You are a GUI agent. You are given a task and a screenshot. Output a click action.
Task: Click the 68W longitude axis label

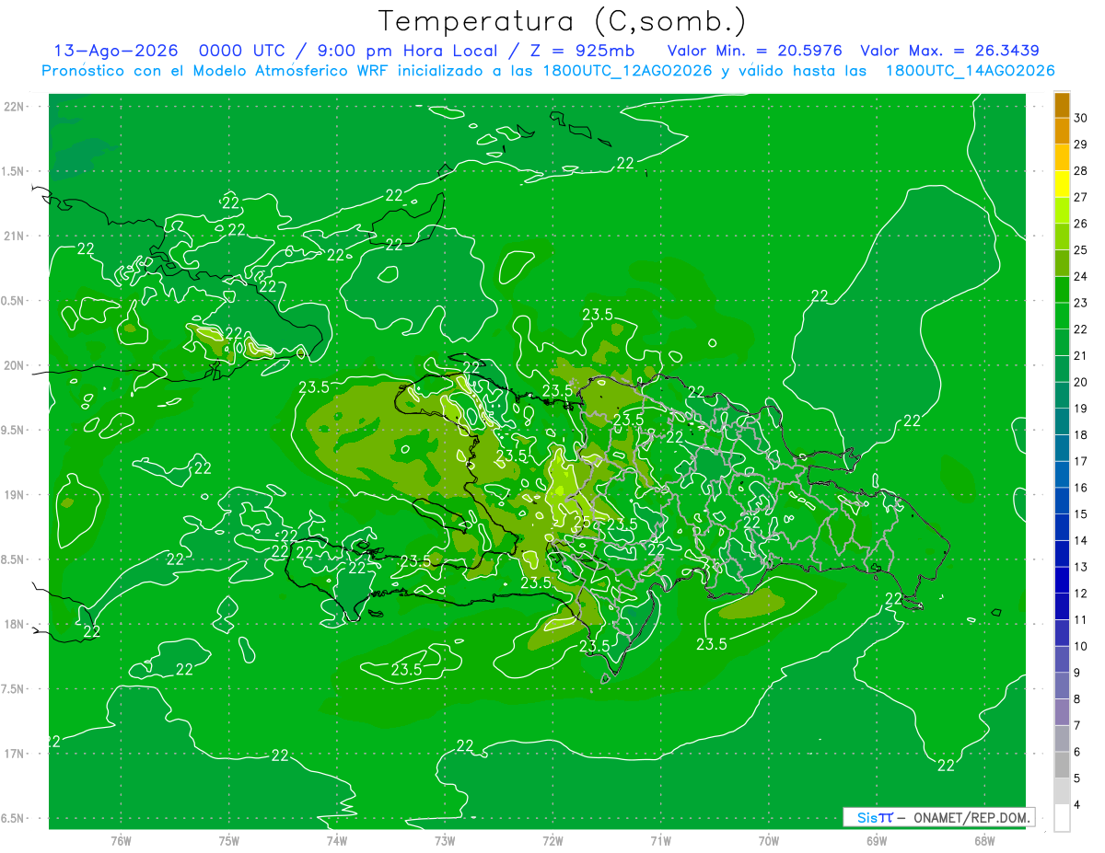point(983,841)
